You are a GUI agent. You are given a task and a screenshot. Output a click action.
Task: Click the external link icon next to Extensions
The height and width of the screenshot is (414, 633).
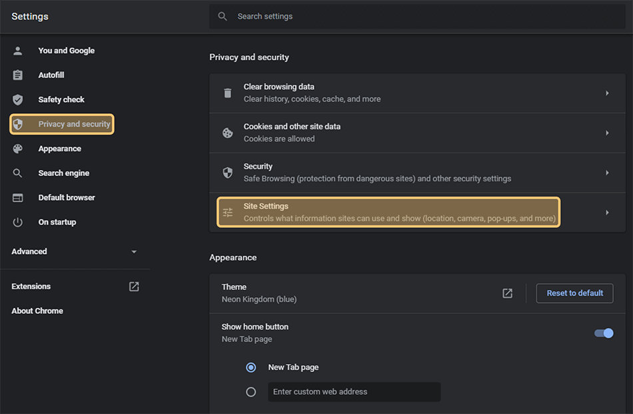pyautogui.click(x=134, y=287)
